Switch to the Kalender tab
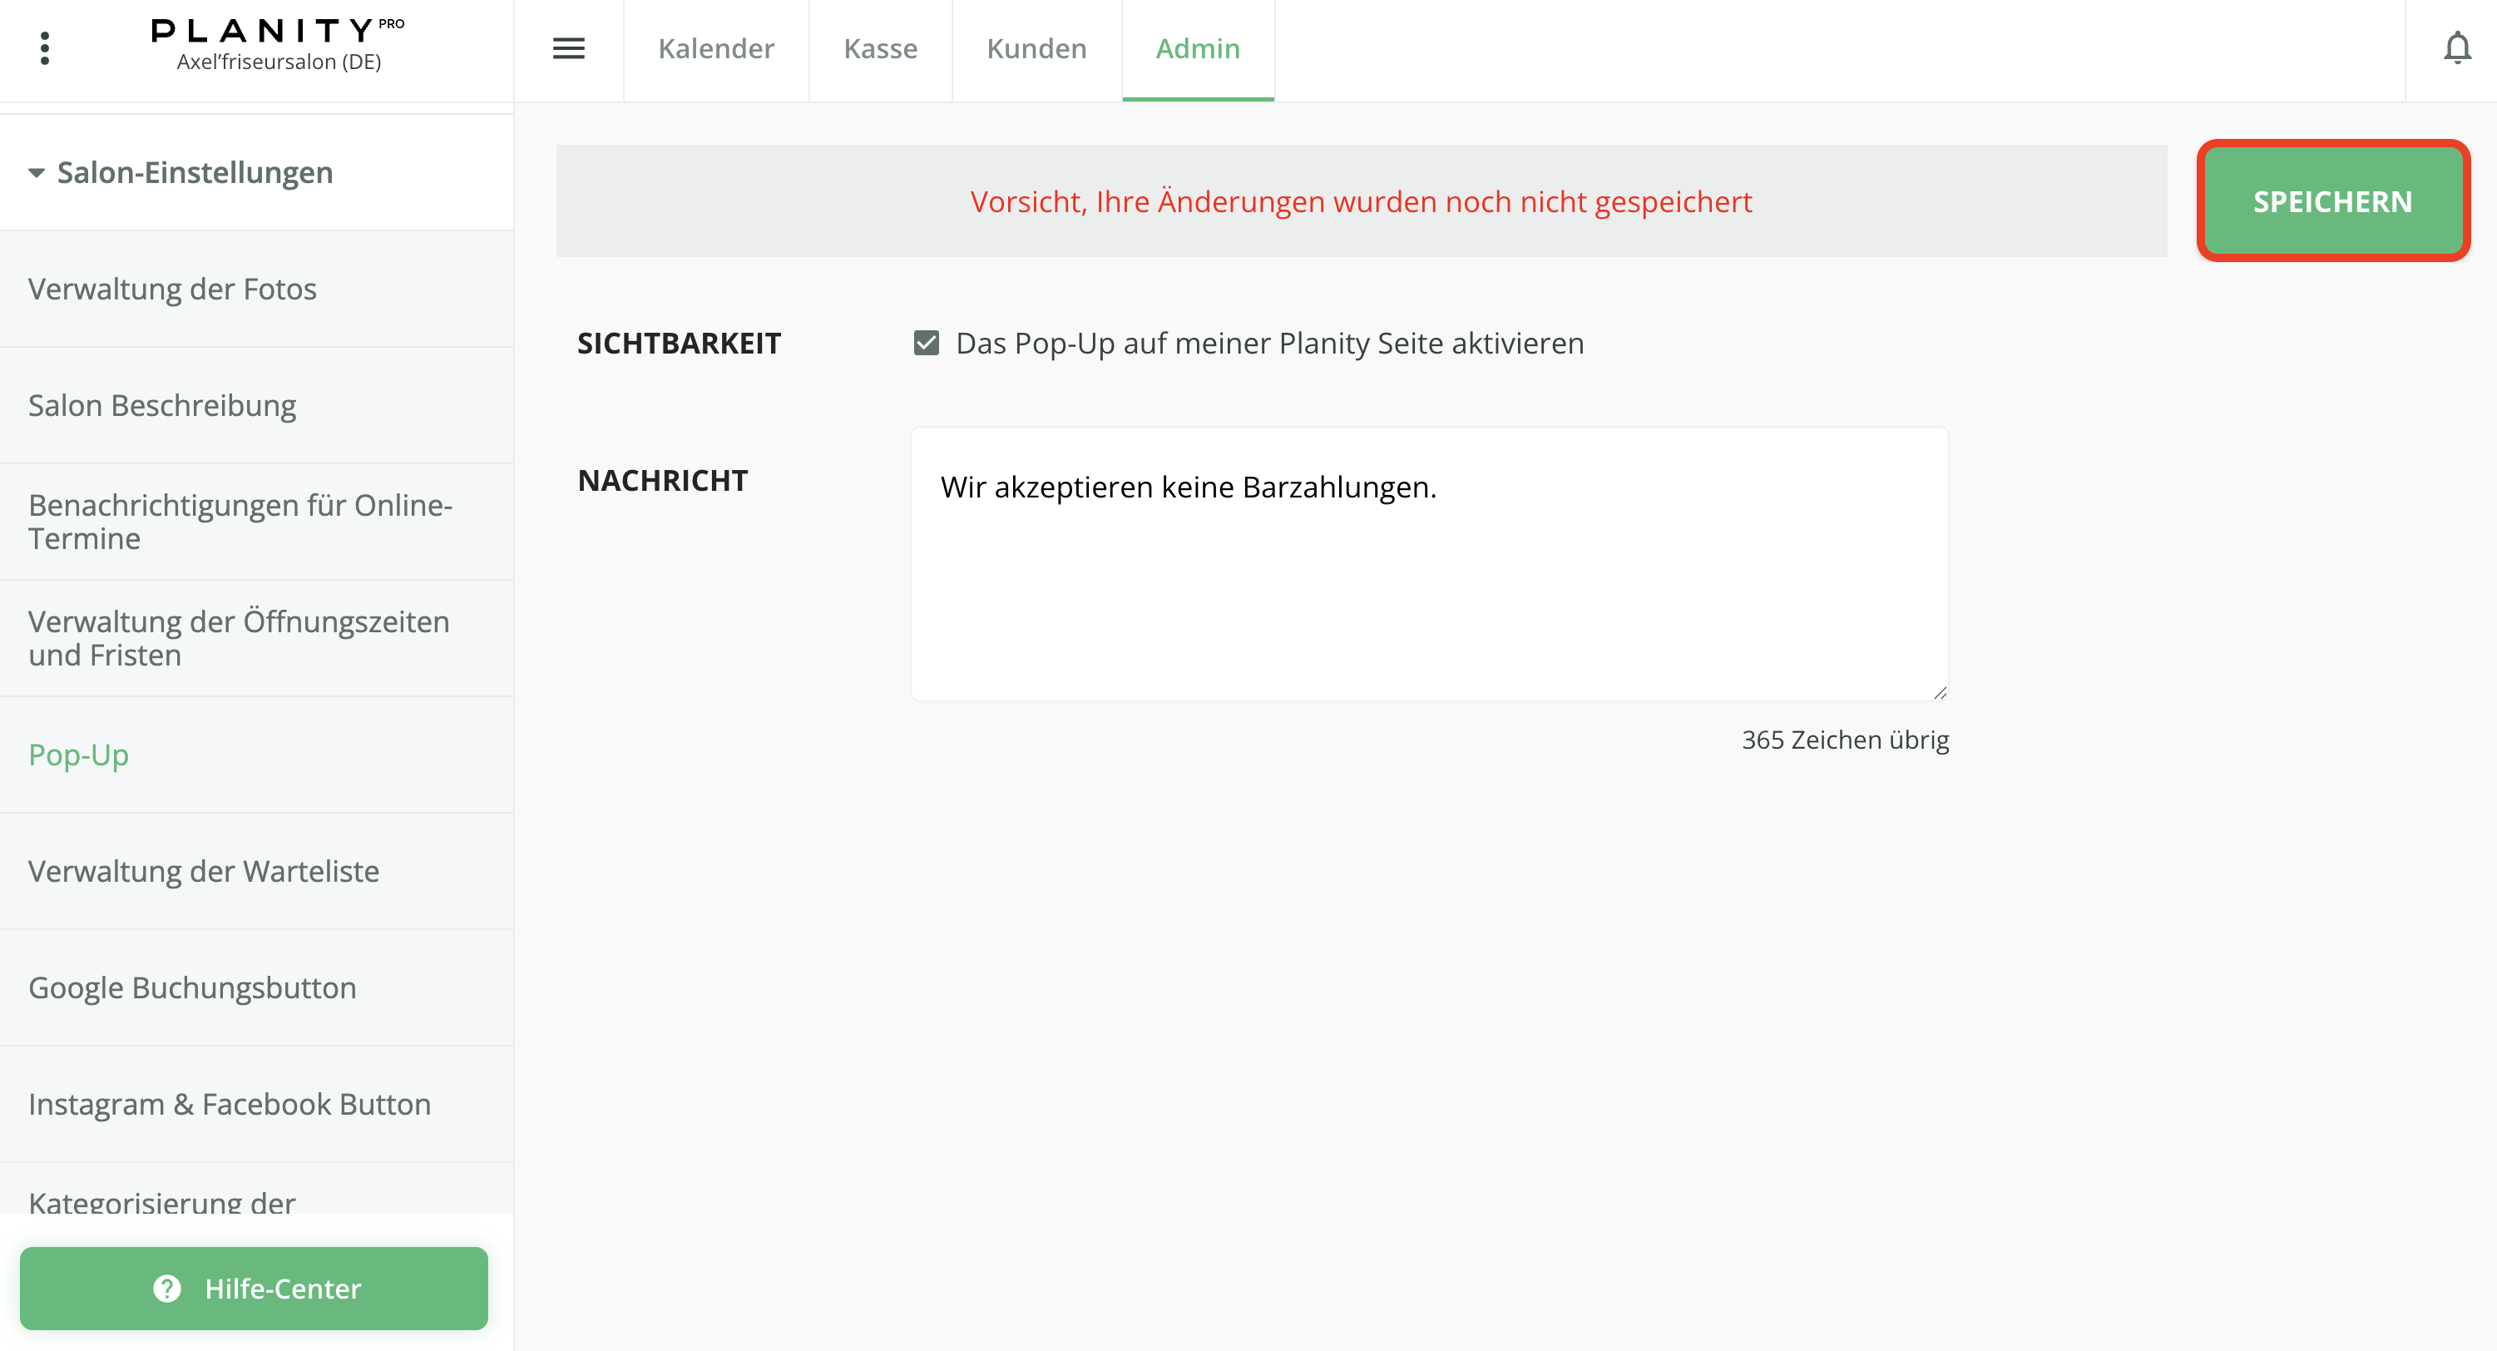The width and height of the screenshot is (2497, 1351). [x=716, y=48]
